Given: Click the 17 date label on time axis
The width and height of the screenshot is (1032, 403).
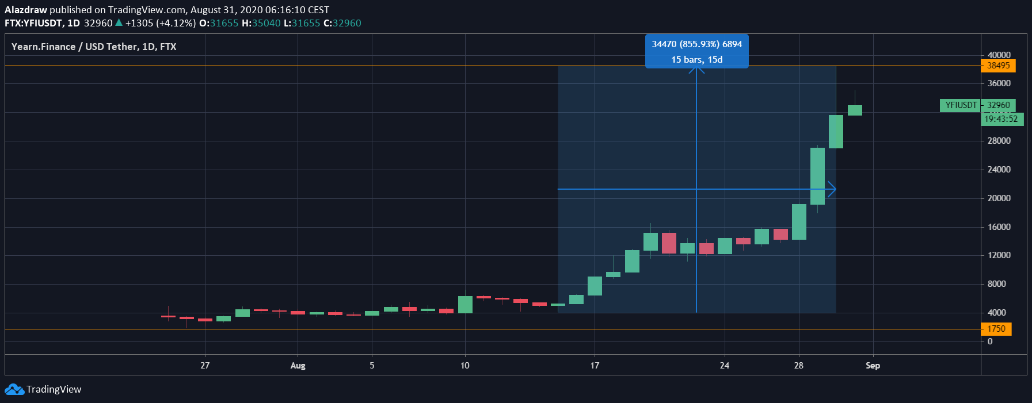Looking at the screenshot, I should [x=595, y=366].
